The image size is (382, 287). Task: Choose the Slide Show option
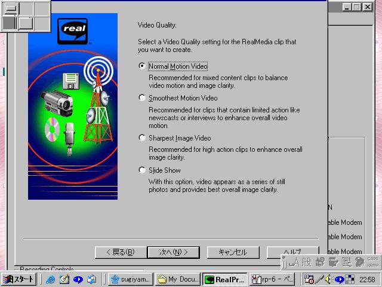(x=142, y=170)
